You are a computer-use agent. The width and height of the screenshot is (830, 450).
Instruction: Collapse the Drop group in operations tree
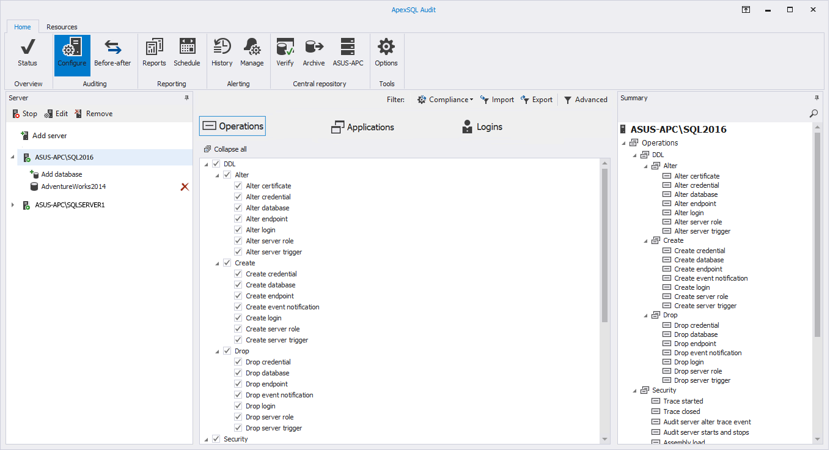click(217, 351)
